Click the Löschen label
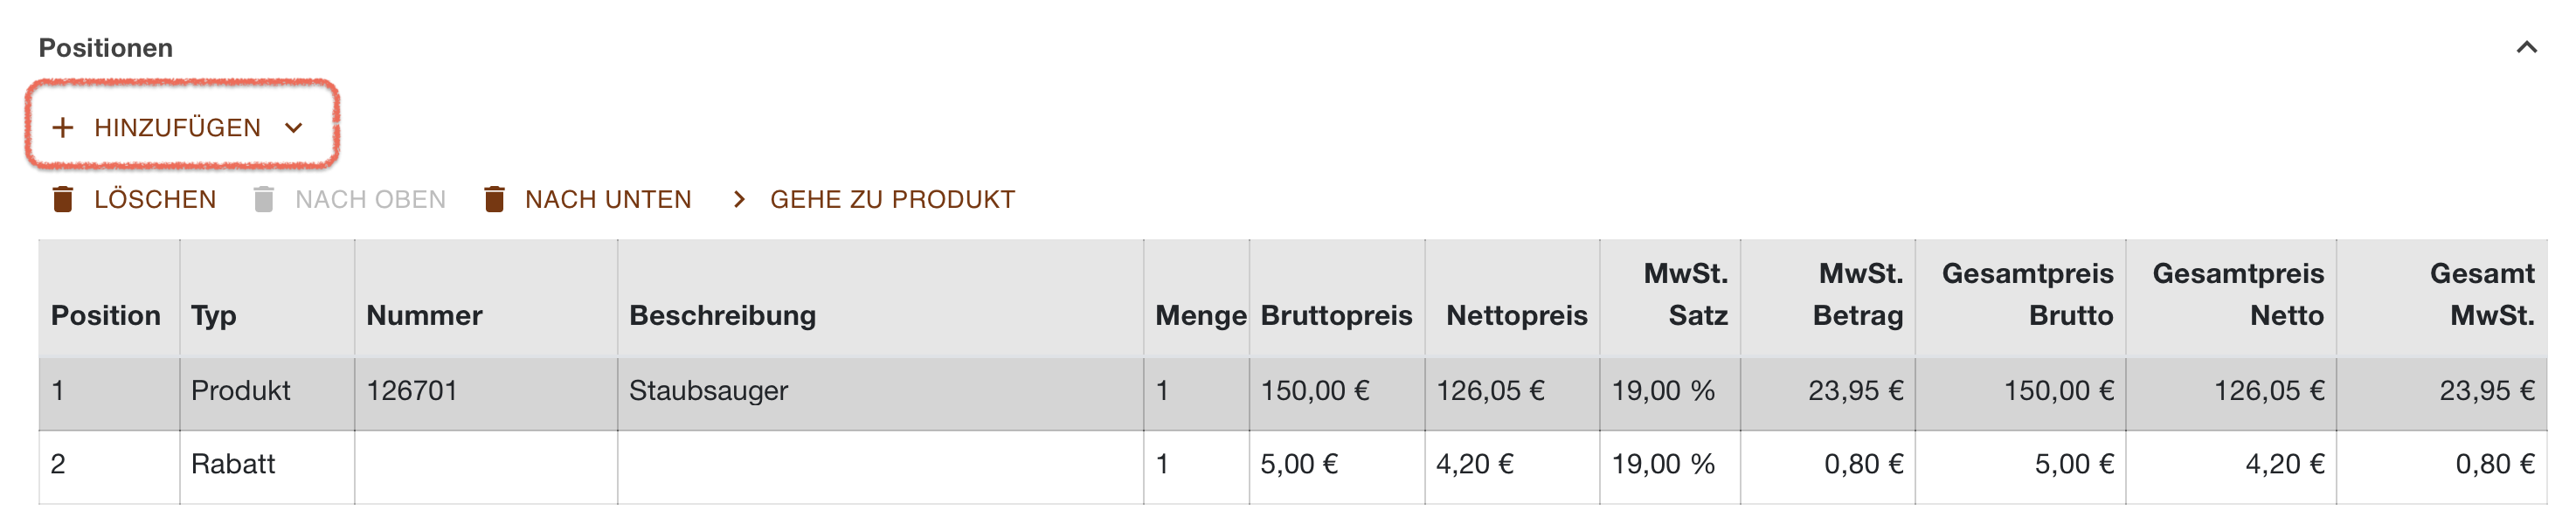This screenshot has height=531, width=2576. tap(155, 199)
